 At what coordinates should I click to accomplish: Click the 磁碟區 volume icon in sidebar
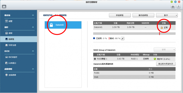[7, 39]
